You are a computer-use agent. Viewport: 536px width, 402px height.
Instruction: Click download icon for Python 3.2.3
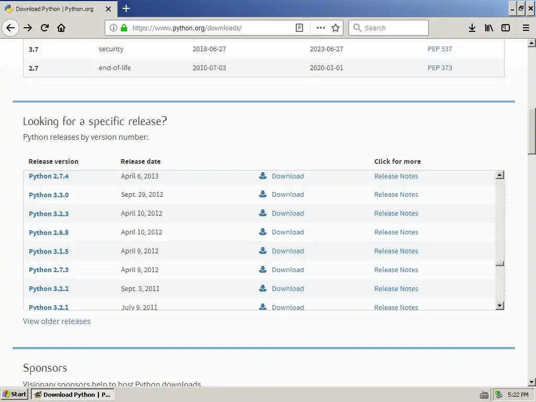point(263,213)
